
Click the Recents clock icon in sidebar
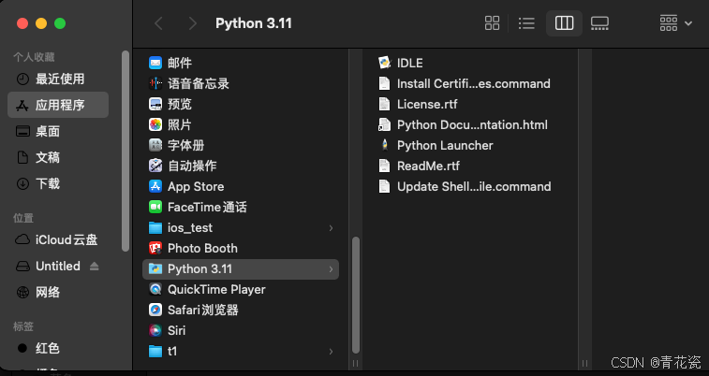[x=22, y=79]
